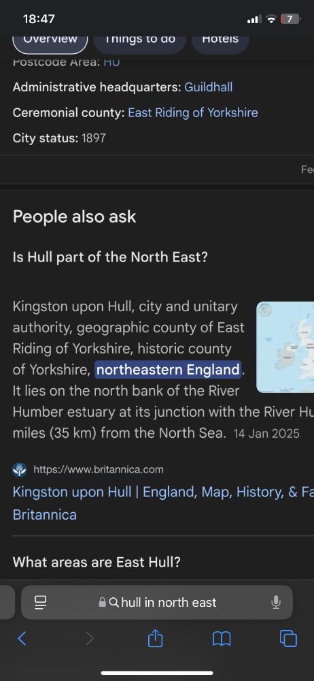Select the Overview tab
Viewport: 314px width, 681px height.
click(50, 39)
